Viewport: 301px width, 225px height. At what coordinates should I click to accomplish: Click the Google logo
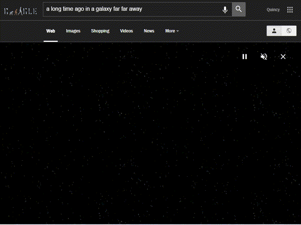coord(21,11)
